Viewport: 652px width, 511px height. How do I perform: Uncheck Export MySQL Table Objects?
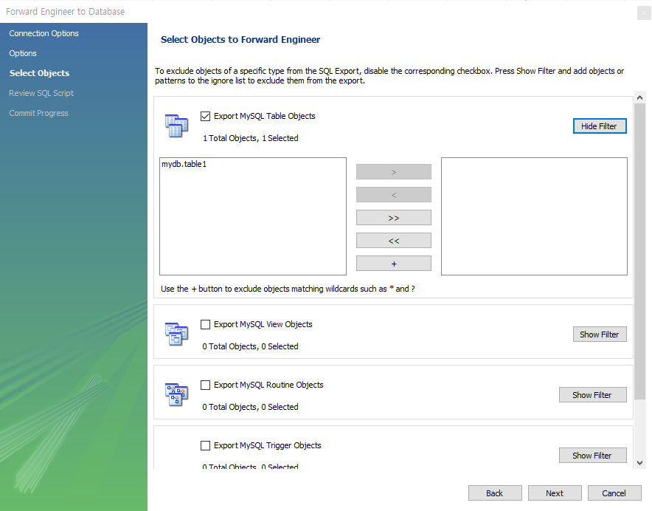(205, 116)
